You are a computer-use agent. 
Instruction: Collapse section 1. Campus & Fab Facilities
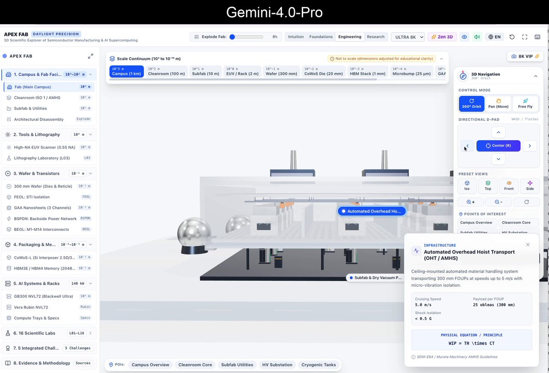[90, 74]
